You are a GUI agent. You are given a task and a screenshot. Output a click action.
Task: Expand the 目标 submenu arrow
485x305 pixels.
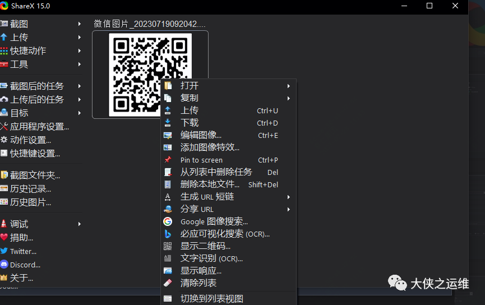pos(80,113)
